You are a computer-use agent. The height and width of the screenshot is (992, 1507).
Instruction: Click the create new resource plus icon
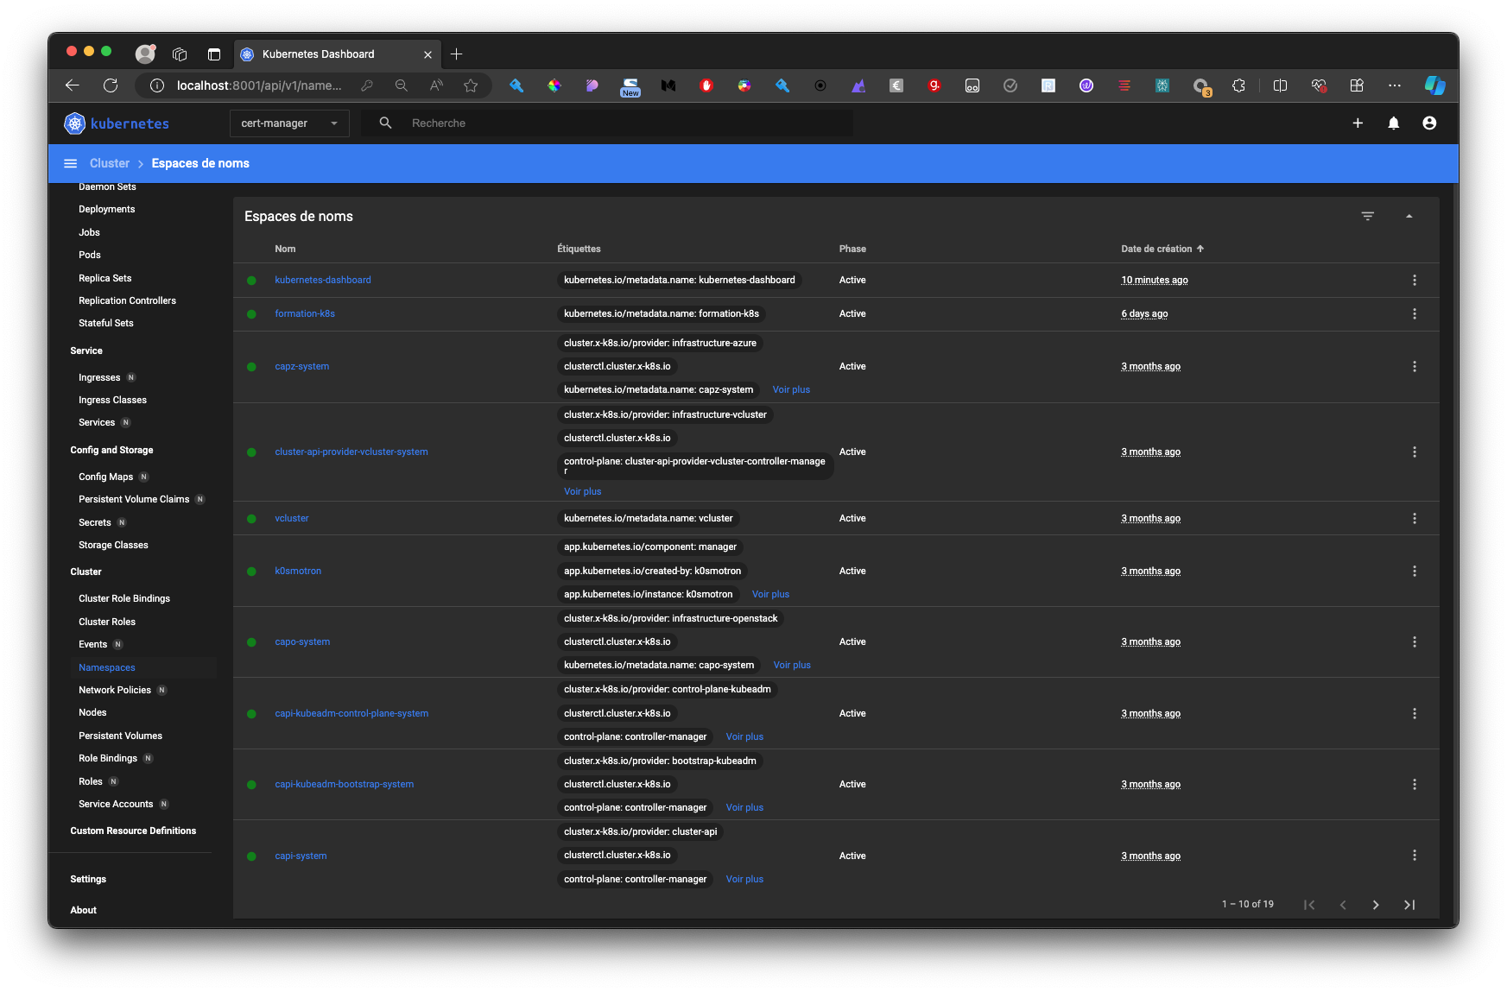click(1358, 123)
